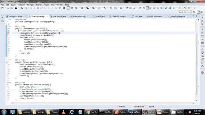
Task: Collapse the getByID method fold on line 34
Action: [x=10, y=60]
